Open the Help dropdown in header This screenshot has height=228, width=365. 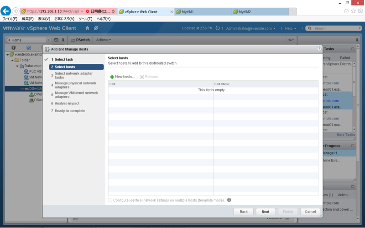coord(291,28)
